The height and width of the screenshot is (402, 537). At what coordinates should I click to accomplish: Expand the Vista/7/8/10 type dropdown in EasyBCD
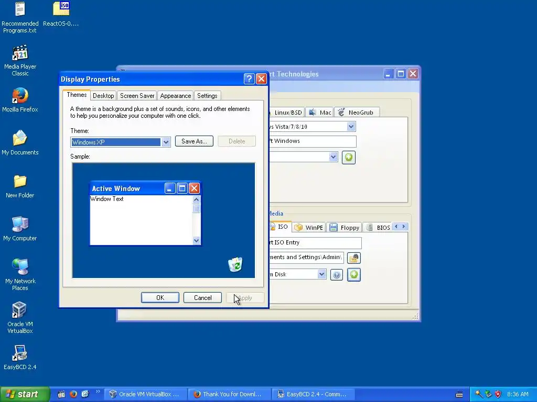[351, 127]
